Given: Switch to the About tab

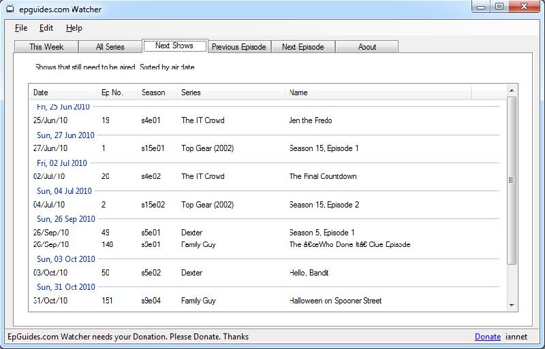Looking at the screenshot, I should [367, 47].
